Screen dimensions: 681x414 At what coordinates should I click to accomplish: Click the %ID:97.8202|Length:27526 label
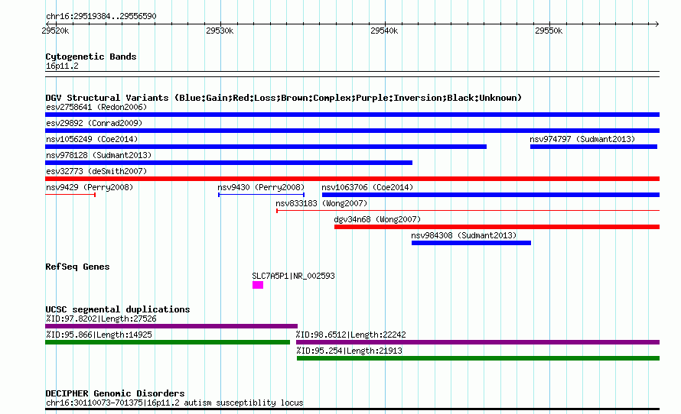click(101, 319)
